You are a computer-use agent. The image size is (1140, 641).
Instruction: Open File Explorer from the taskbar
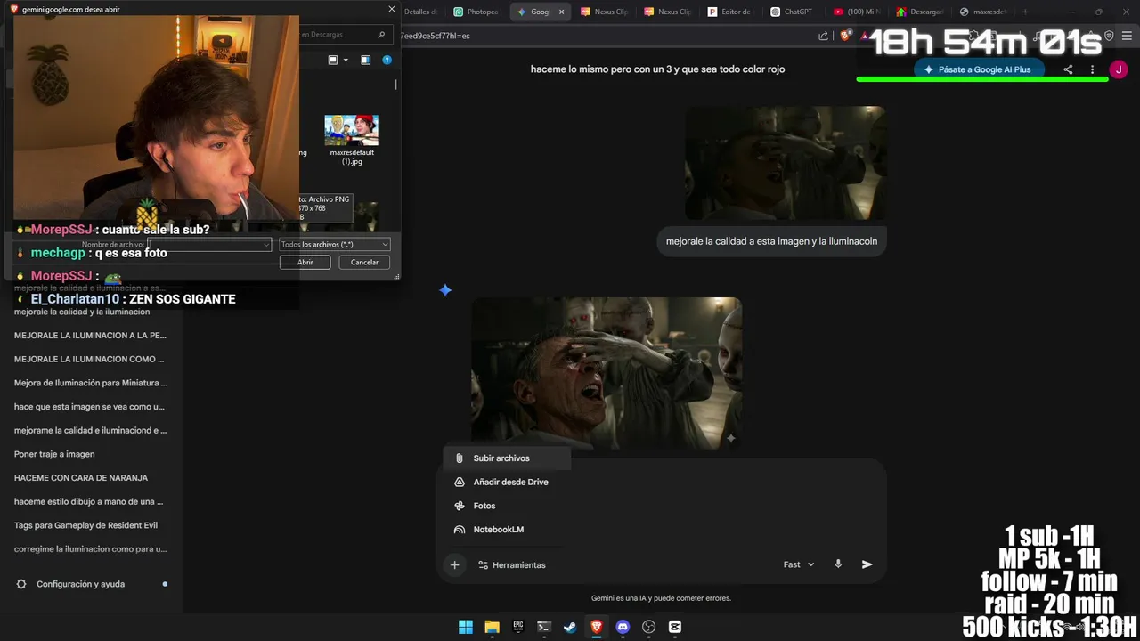click(x=492, y=627)
